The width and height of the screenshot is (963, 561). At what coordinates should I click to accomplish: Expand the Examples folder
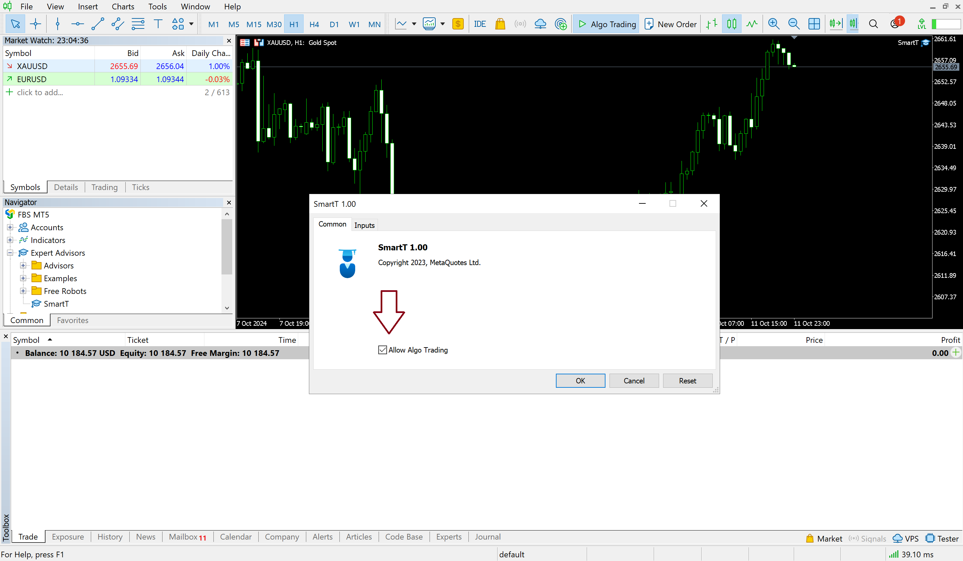point(23,278)
